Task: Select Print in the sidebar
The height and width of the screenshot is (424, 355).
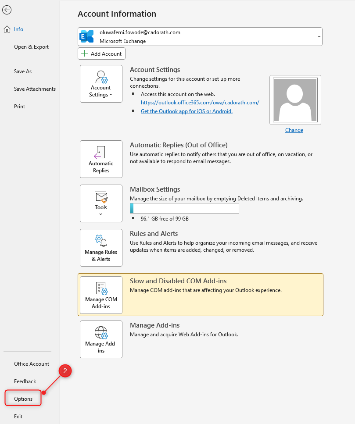Action: (x=19, y=107)
